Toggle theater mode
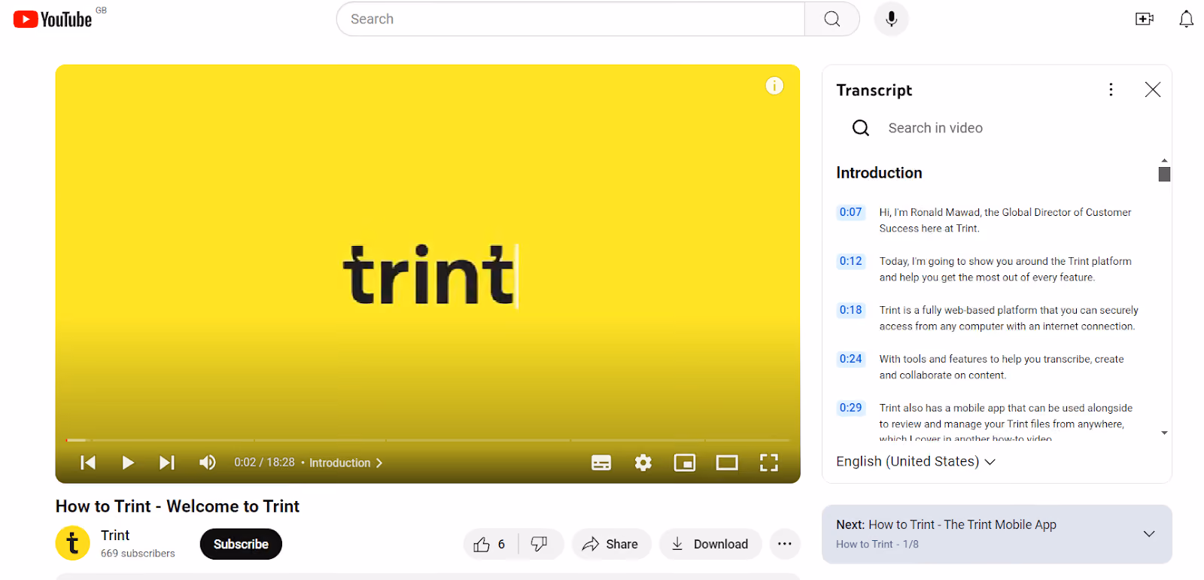This screenshot has height=580, width=1204. (727, 463)
